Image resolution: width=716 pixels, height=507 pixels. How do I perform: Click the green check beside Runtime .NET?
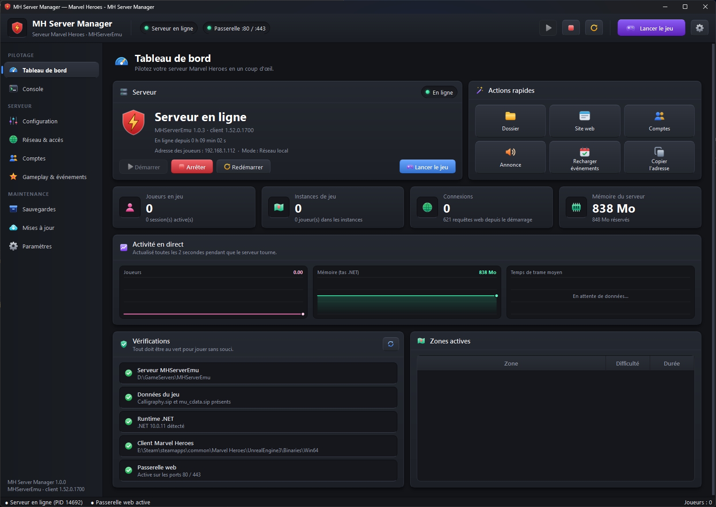coord(129,422)
